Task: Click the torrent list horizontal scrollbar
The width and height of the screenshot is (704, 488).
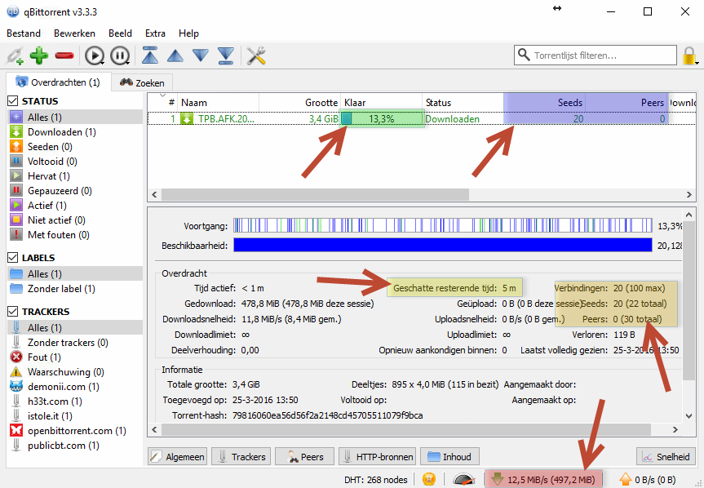Action: 310,194
